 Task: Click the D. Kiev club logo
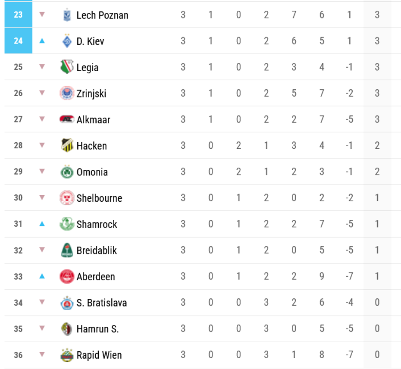[66, 41]
